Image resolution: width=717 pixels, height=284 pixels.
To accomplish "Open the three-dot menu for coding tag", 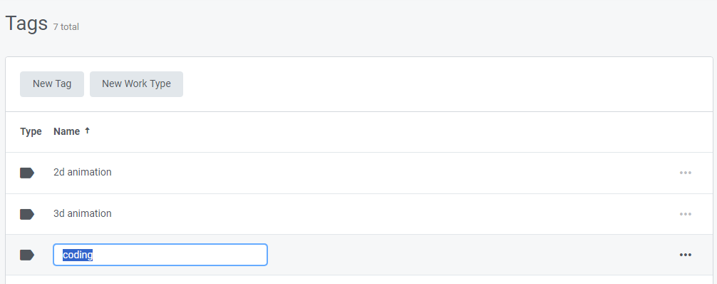I will [x=685, y=255].
